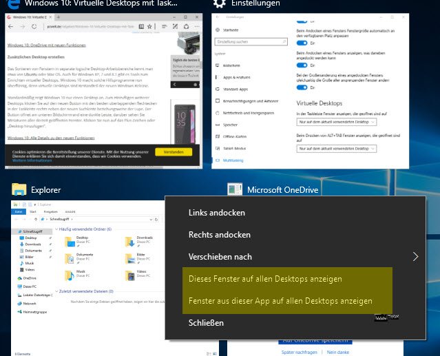Select Bildschirm in Settings sidebar
Viewport: 440px width, 356px height.
231,65
